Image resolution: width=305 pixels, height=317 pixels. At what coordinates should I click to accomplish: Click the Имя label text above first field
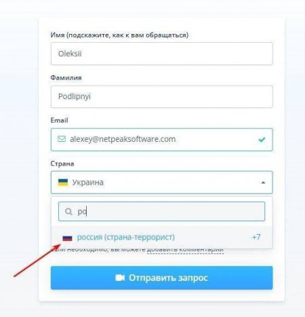(119, 35)
